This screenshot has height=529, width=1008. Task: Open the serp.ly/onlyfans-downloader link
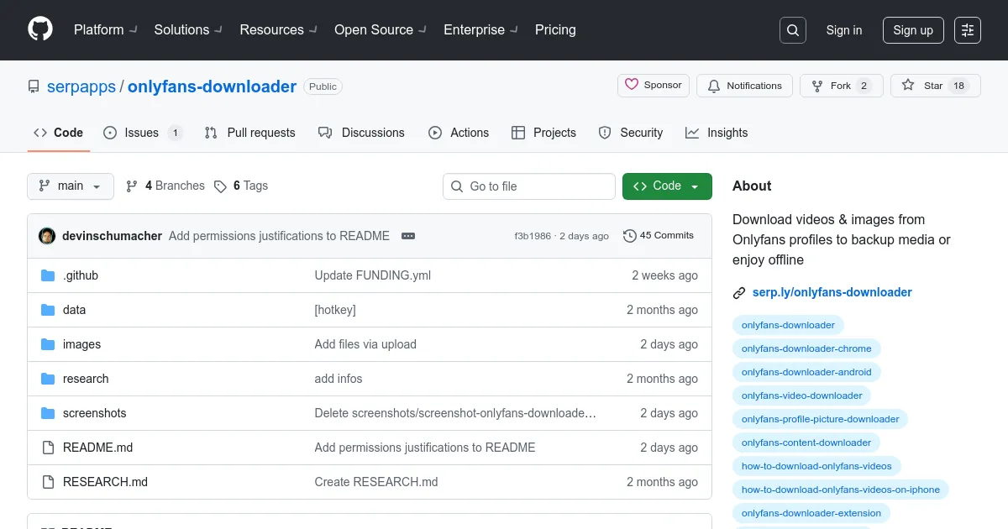[832, 292]
